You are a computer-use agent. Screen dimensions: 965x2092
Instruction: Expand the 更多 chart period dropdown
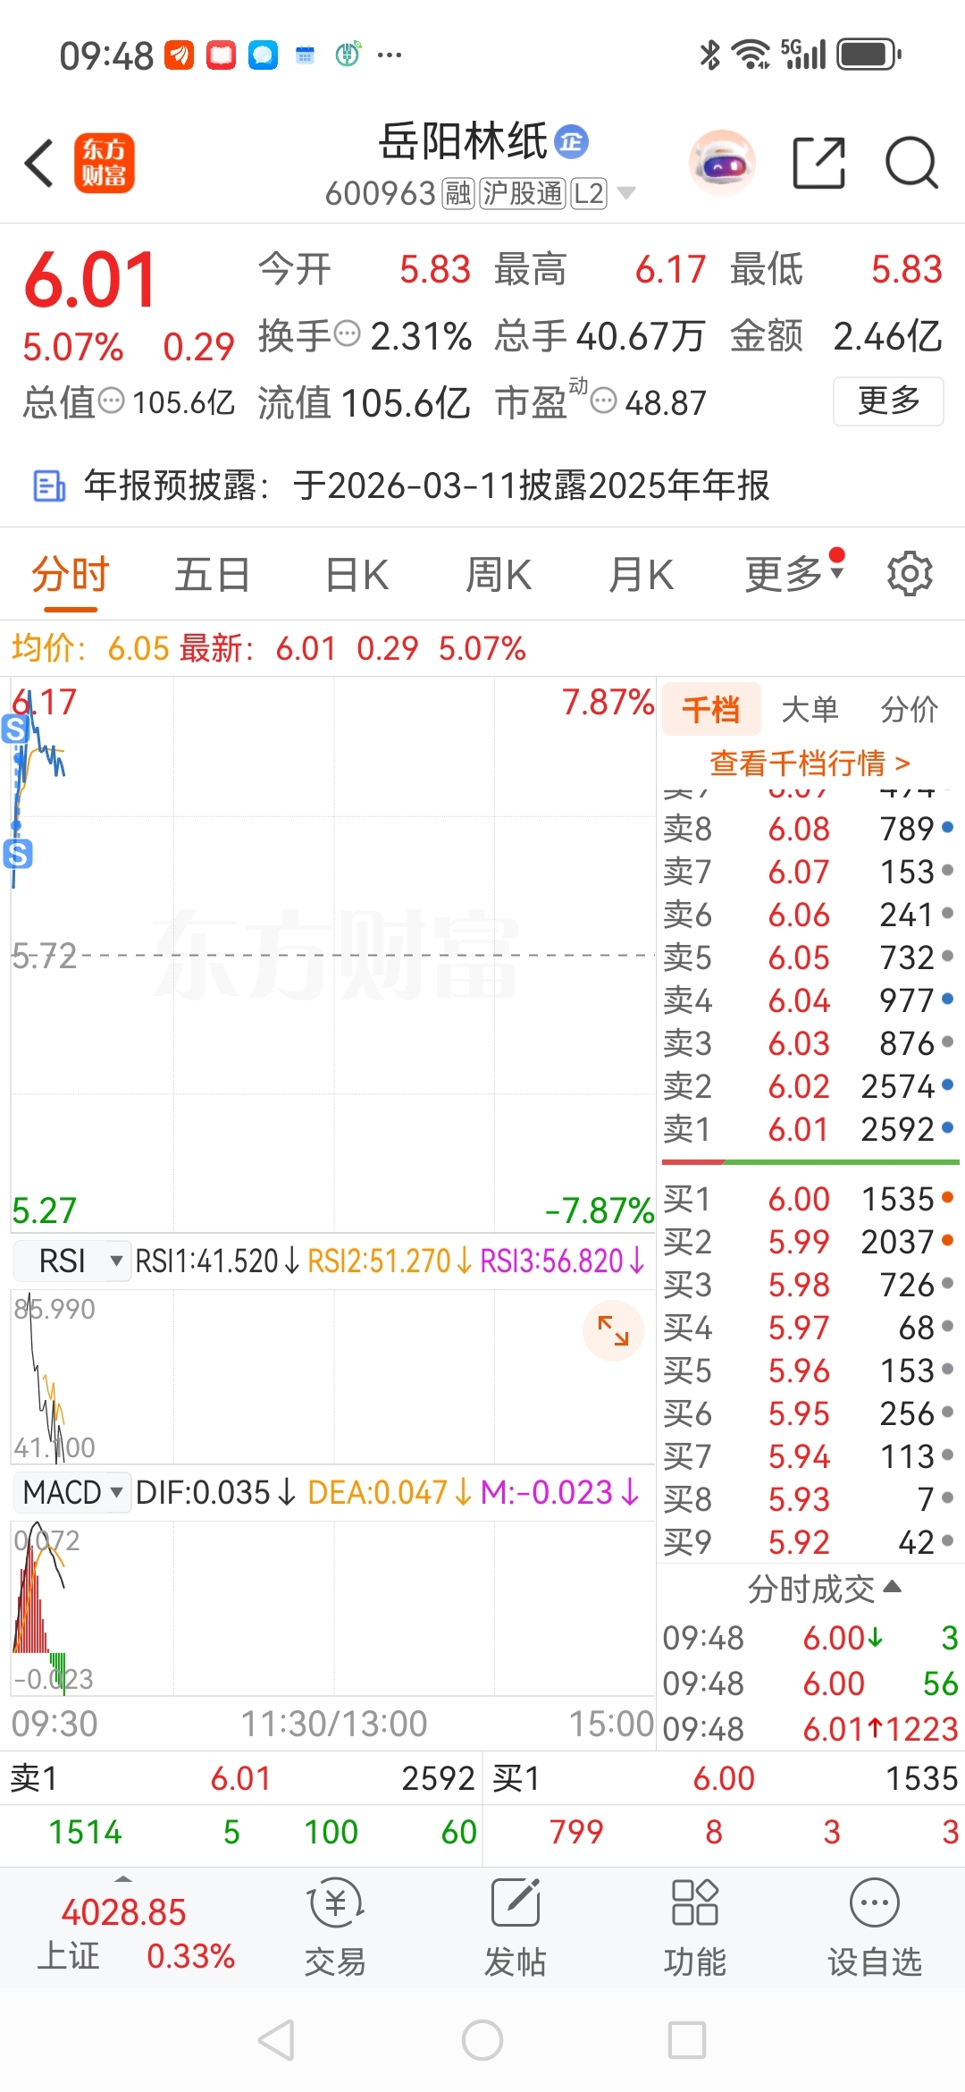pos(793,573)
